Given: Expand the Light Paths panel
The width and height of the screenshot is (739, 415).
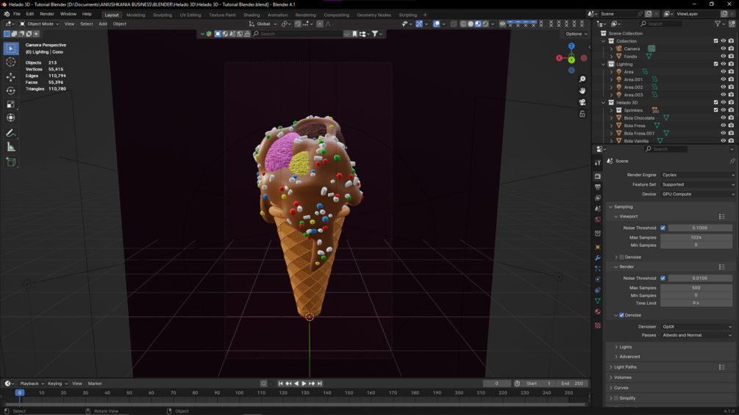Looking at the screenshot, I should click(625, 367).
